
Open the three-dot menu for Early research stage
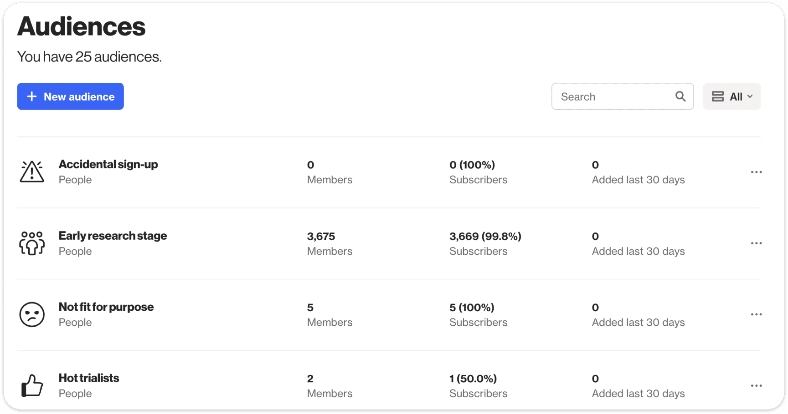[756, 243]
